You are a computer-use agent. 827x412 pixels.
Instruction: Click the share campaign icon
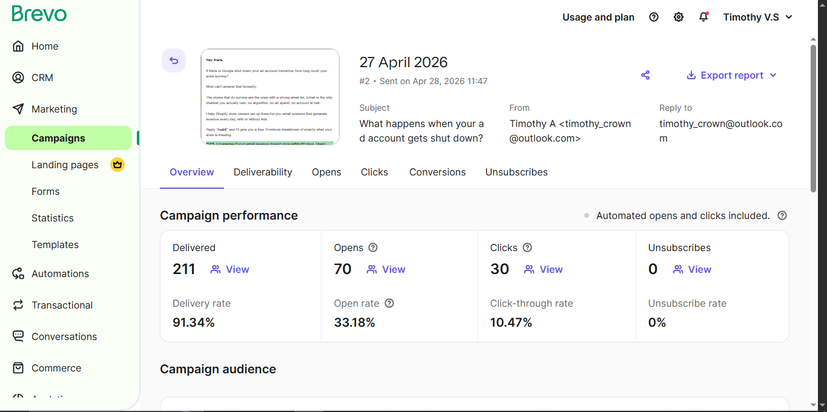645,75
